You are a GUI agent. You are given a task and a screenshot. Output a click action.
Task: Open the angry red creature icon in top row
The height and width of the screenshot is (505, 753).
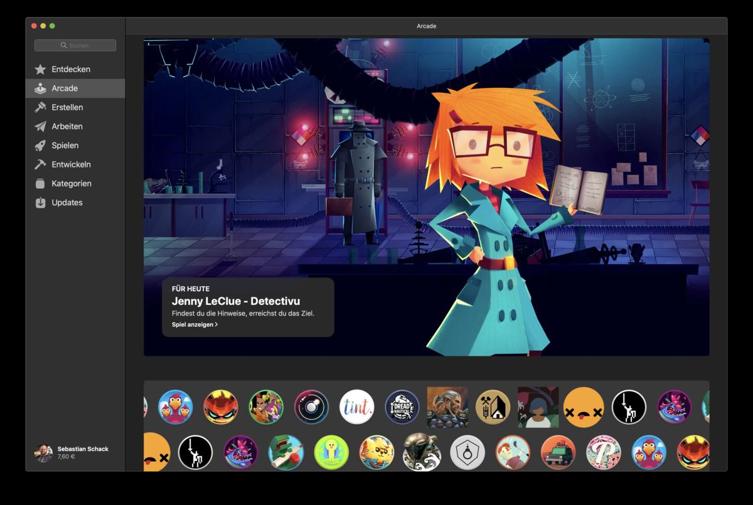click(221, 407)
